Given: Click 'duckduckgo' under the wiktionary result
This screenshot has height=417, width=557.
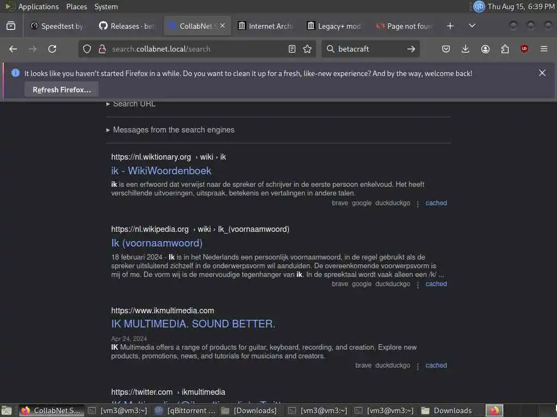Looking at the screenshot, I should coord(393,203).
